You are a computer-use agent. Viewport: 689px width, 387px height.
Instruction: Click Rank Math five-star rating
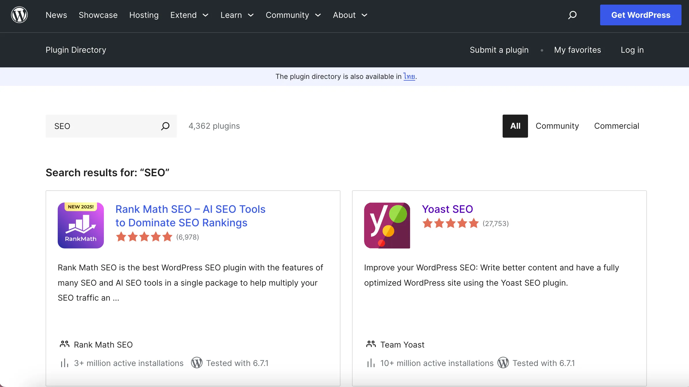coord(144,237)
